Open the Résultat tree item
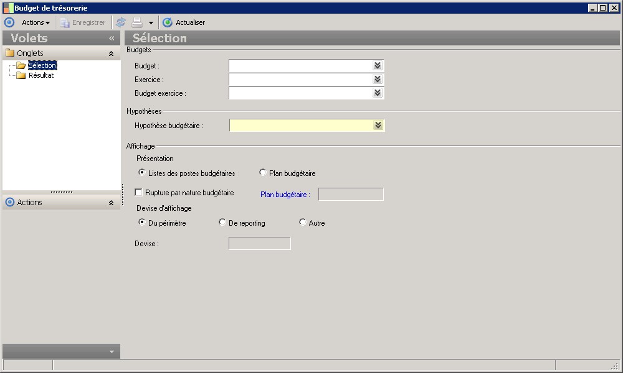 click(41, 75)
